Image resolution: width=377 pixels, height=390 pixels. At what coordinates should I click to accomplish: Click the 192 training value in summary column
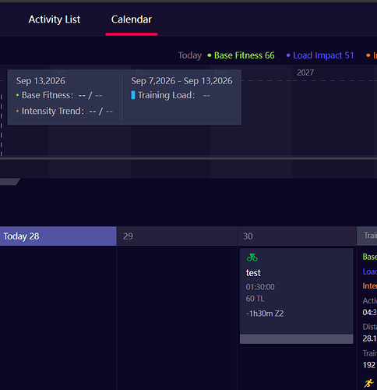pyautogui.click(x=369, y=365)
